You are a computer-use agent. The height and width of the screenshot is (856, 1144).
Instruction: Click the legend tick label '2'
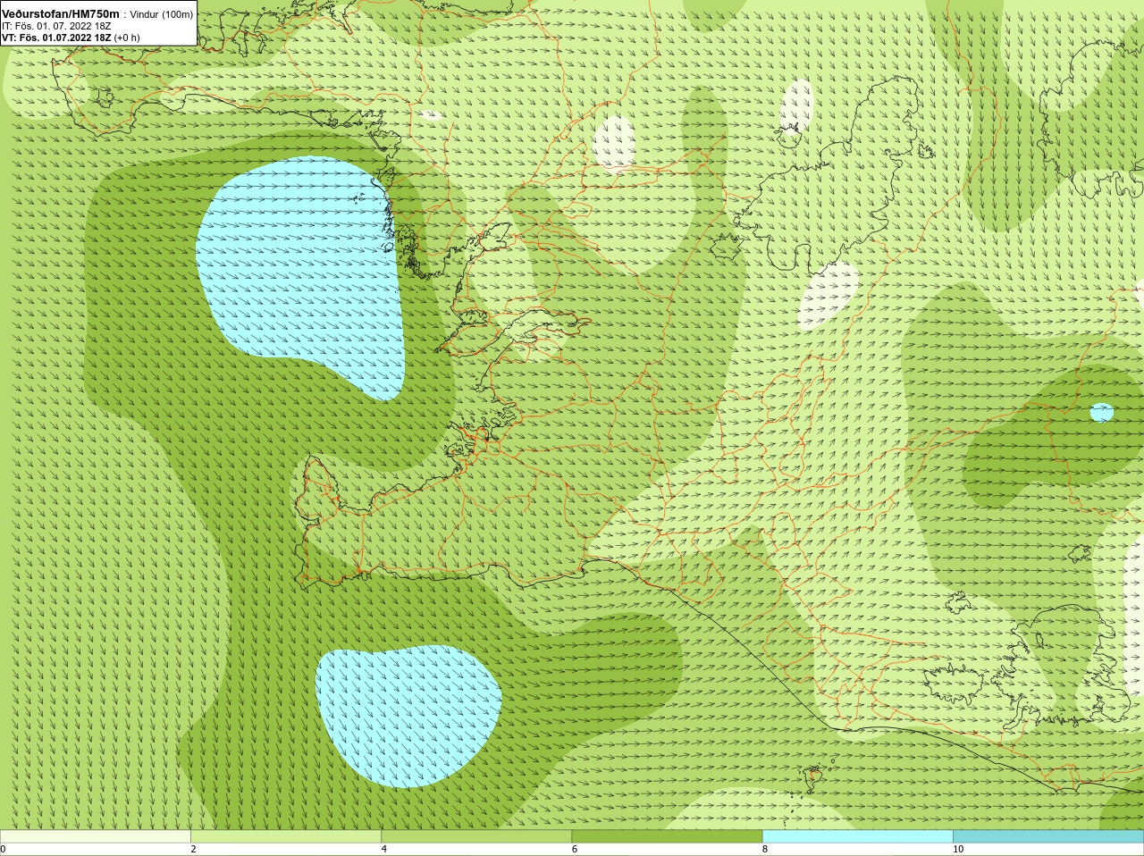(193, 849)
